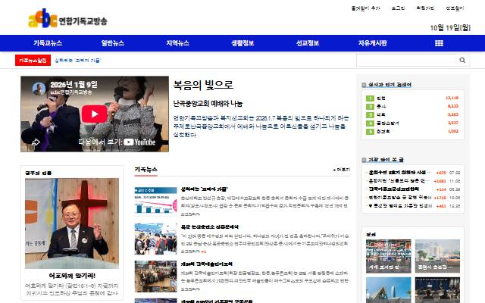
Task: Open the first 기독뉴스 article chart thumbnail
Action: 155,200
